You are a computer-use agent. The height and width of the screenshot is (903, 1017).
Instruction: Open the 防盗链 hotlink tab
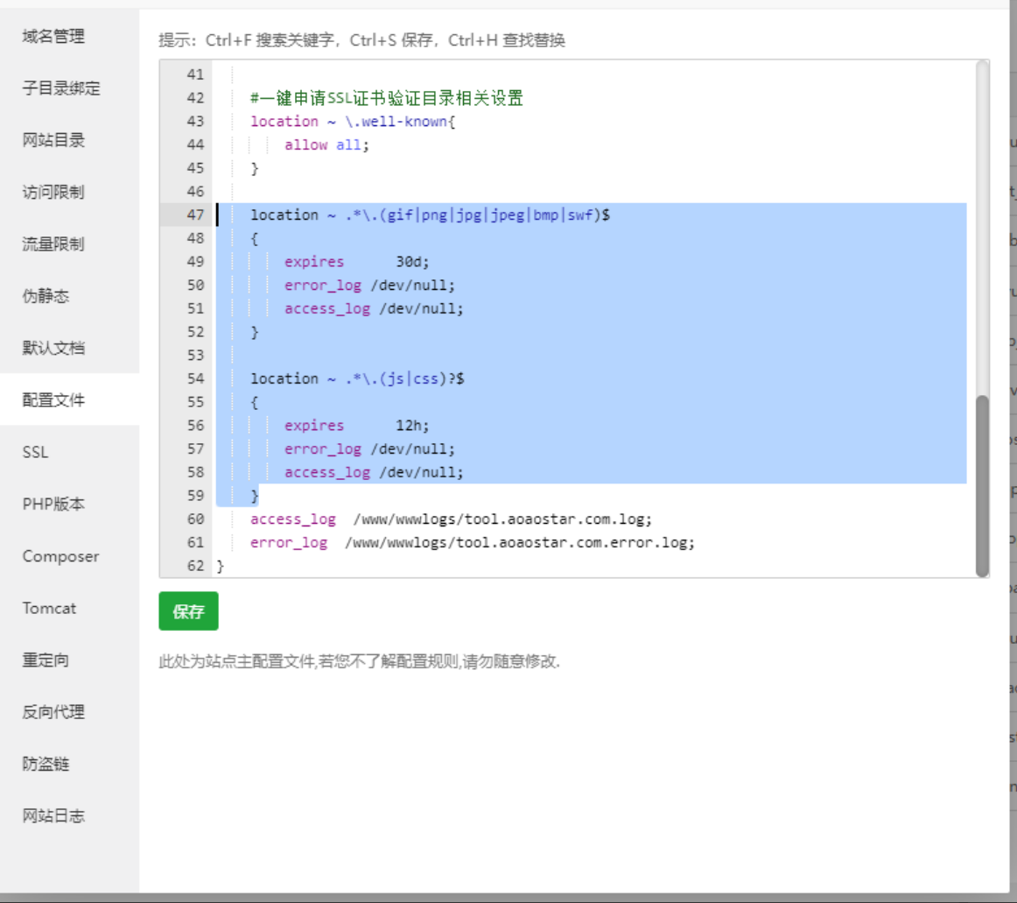click(x=46, y=764)
